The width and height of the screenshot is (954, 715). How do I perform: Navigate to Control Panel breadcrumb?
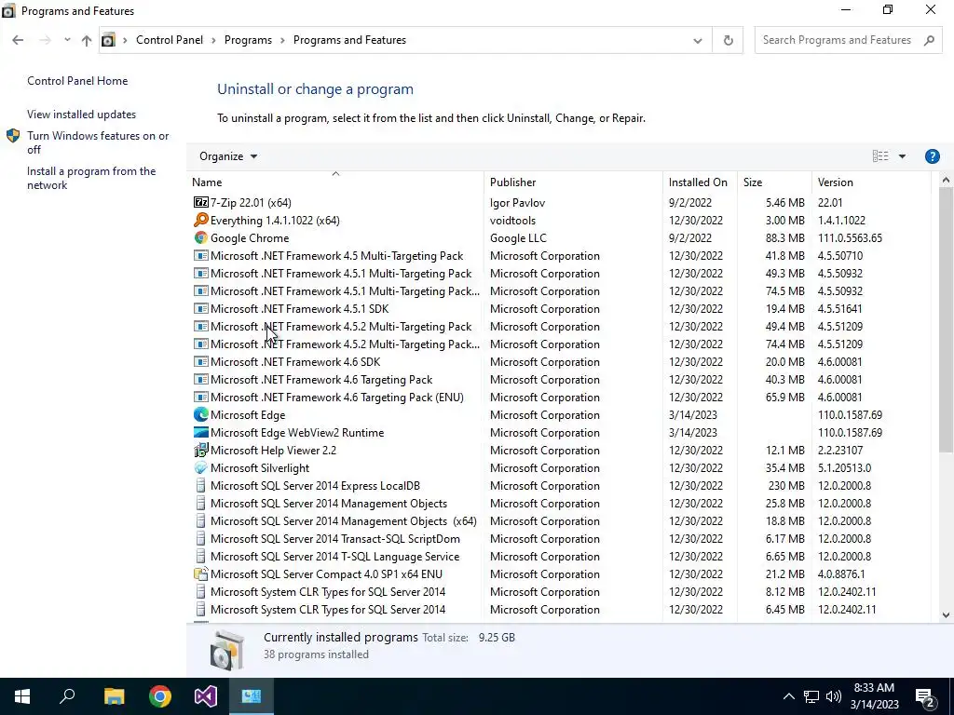point(170,40)
